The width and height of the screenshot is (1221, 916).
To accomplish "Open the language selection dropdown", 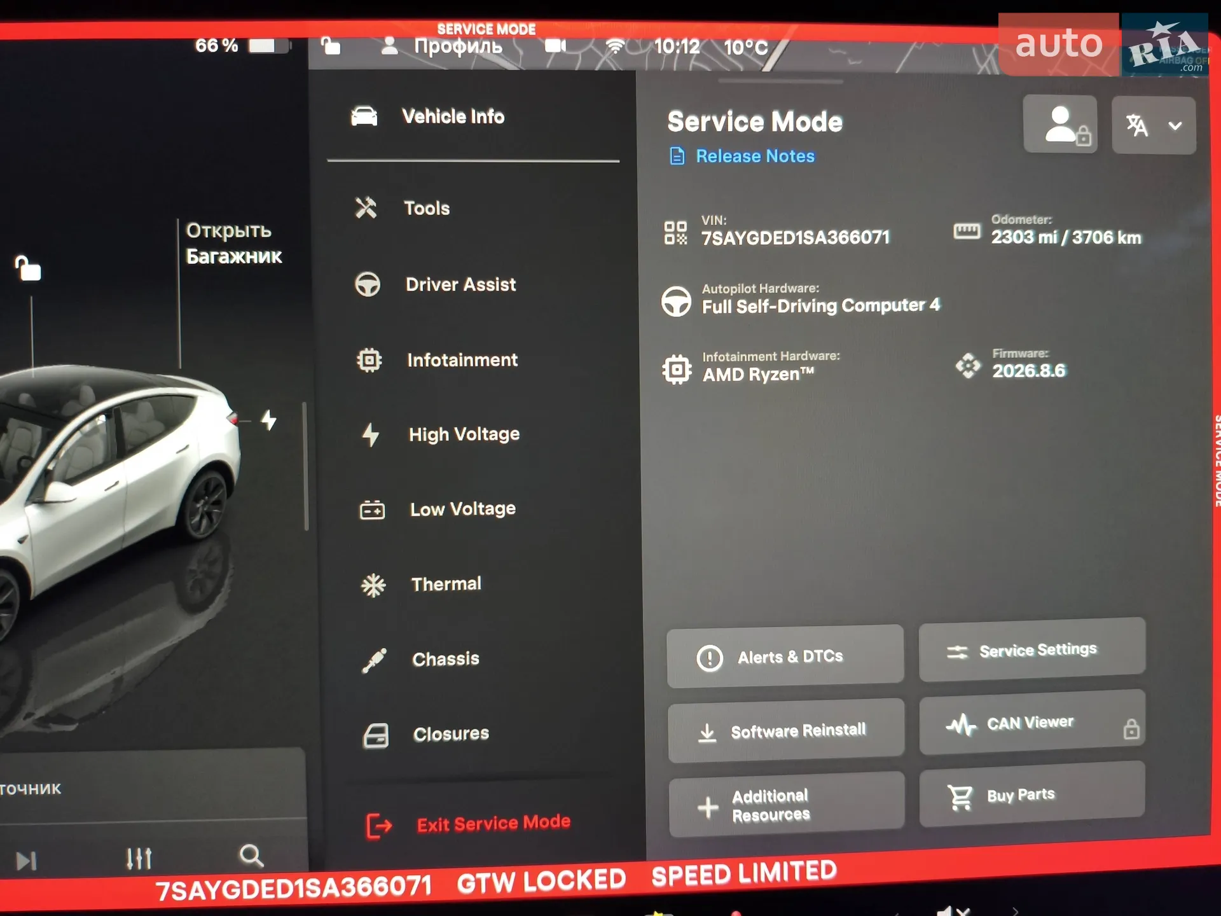I will pos(1154,125).
